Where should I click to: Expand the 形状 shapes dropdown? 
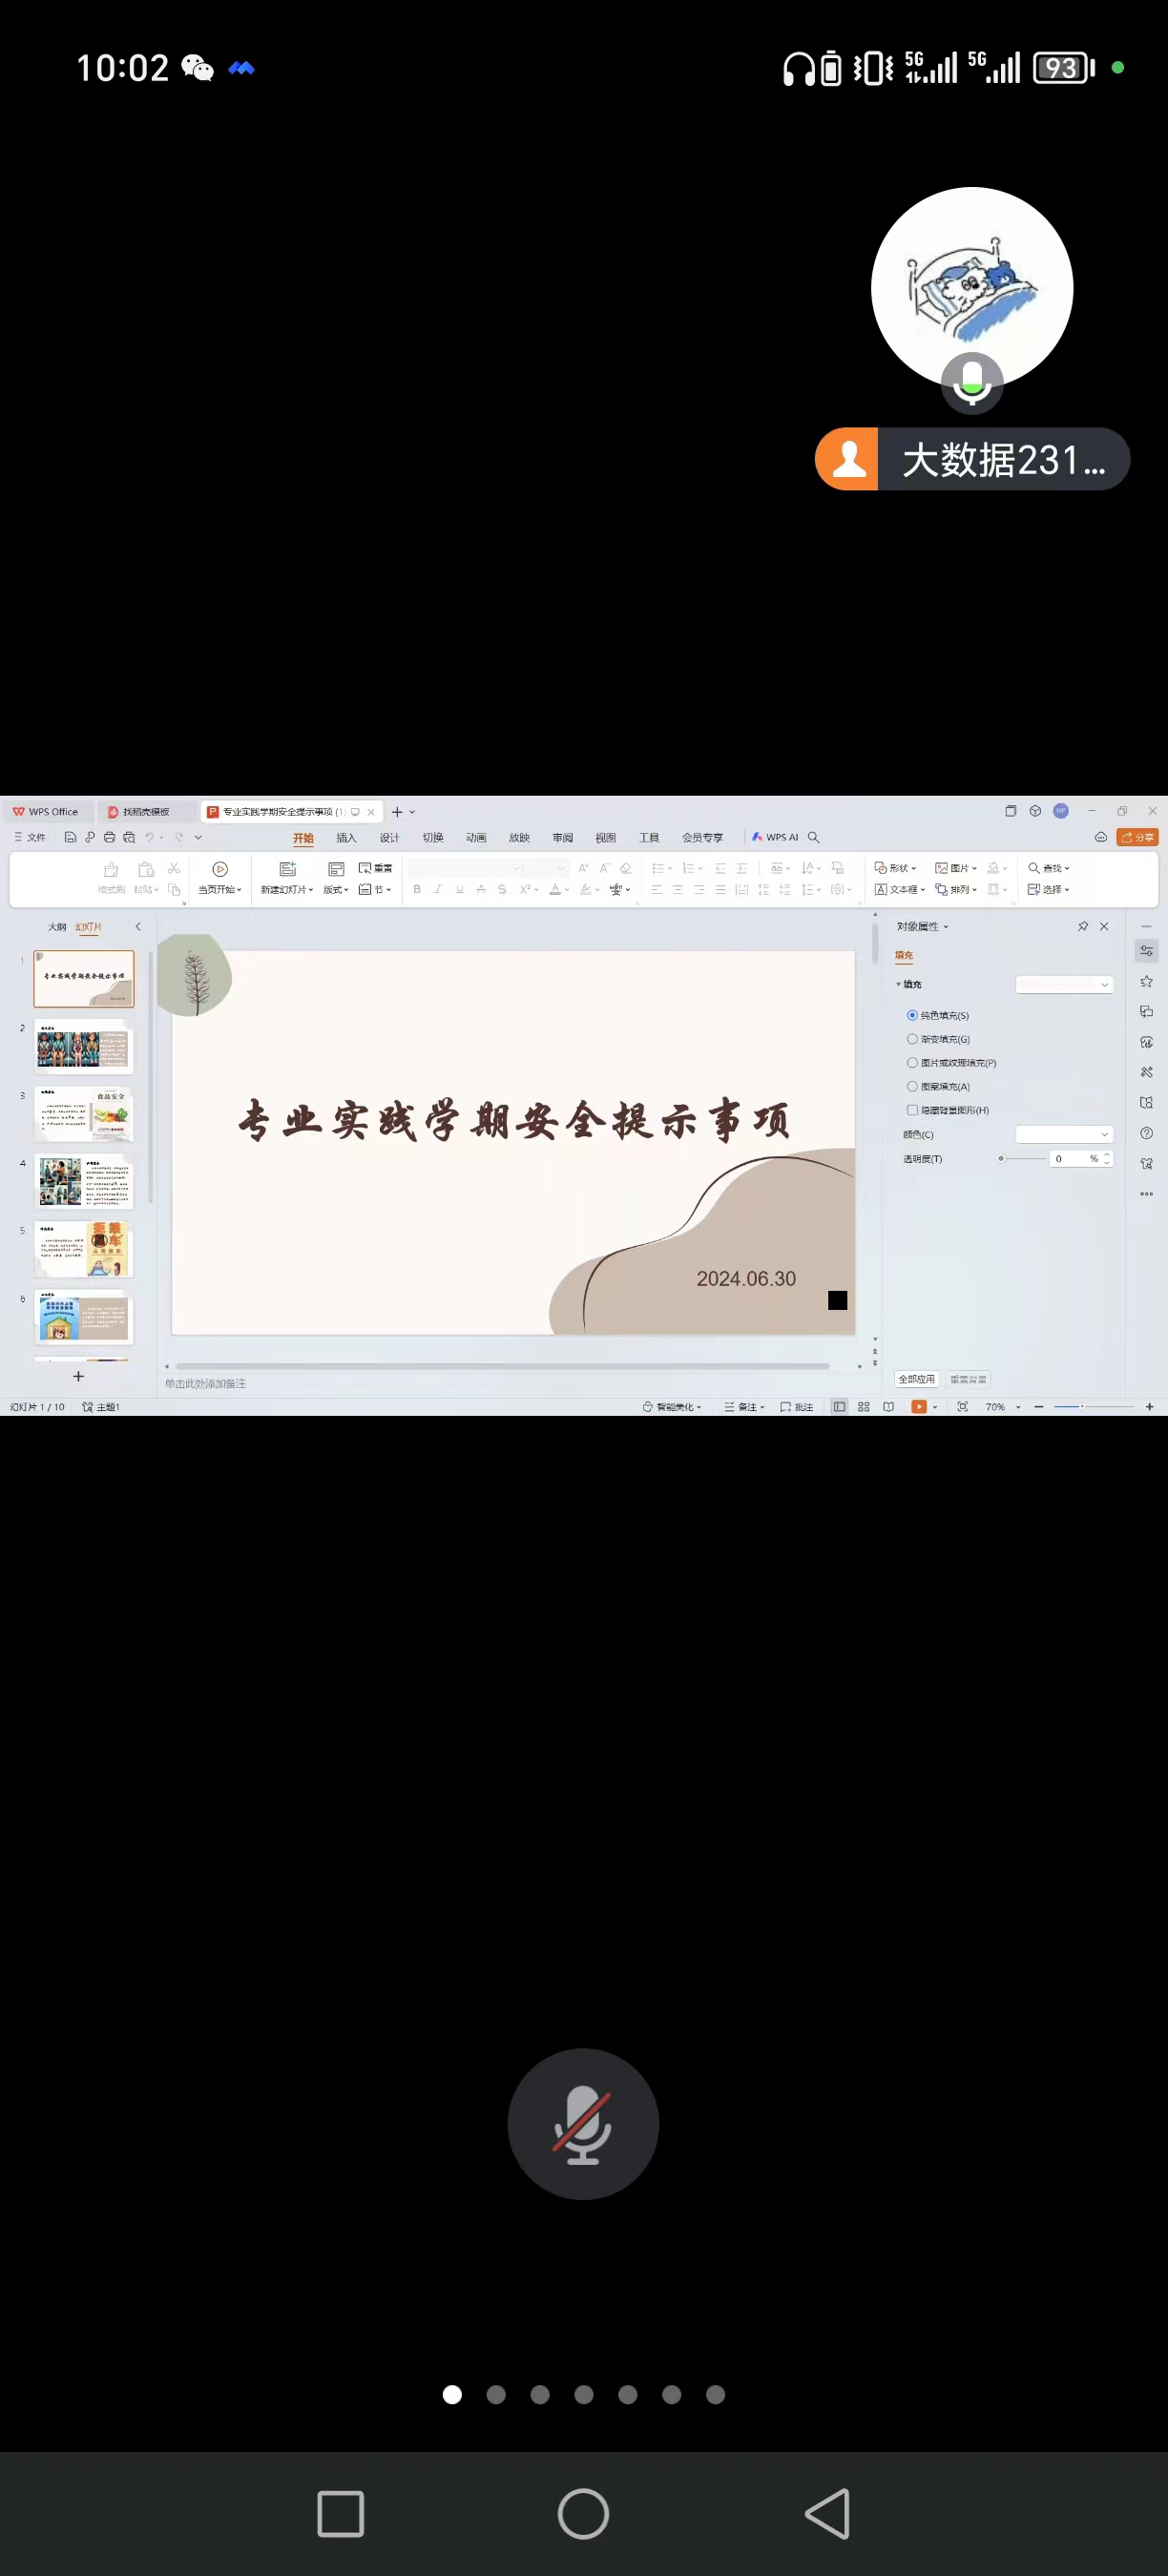[896, 868]
